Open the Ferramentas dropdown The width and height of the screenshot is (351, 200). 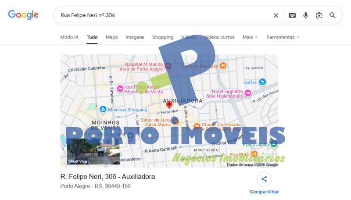(283, 37)
